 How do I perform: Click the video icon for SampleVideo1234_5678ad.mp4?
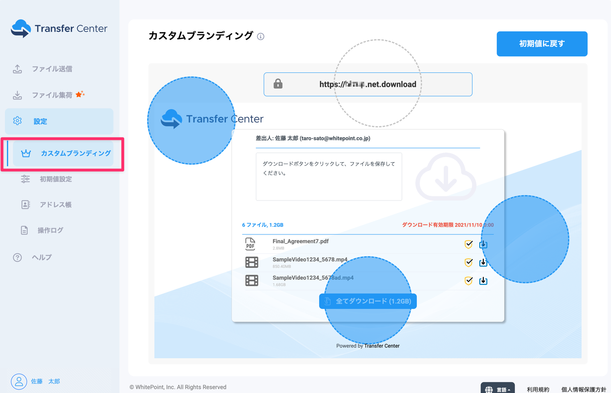[252, 280]
